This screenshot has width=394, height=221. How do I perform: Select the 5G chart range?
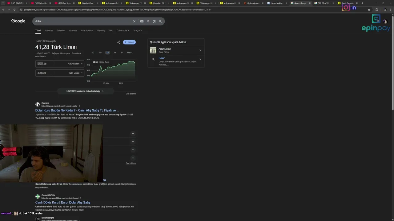tap(100, 52)
